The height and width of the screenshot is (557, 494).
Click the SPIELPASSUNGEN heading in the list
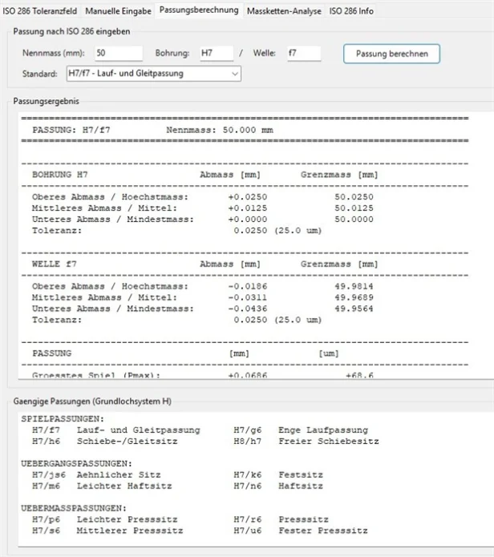(61, 418)
